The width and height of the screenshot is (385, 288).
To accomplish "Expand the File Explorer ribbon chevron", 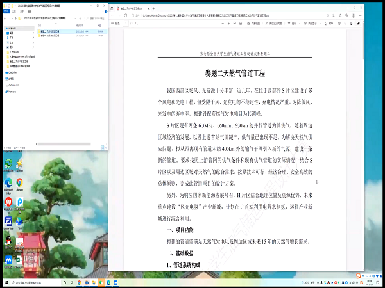I will [x=103, y=12].
